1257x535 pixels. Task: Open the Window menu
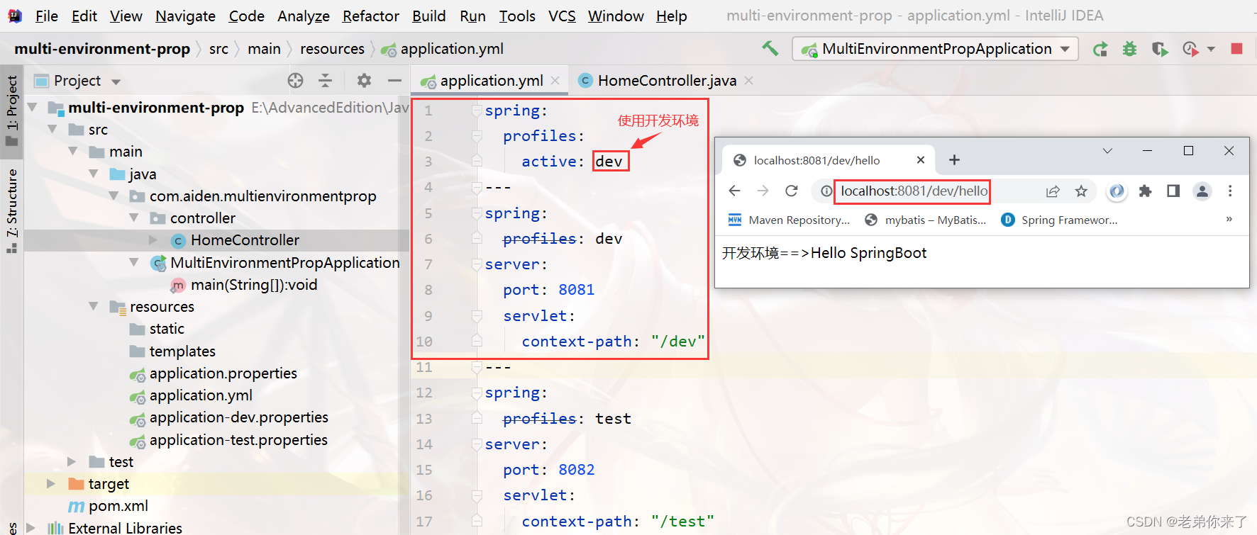(x=616, y=16)
